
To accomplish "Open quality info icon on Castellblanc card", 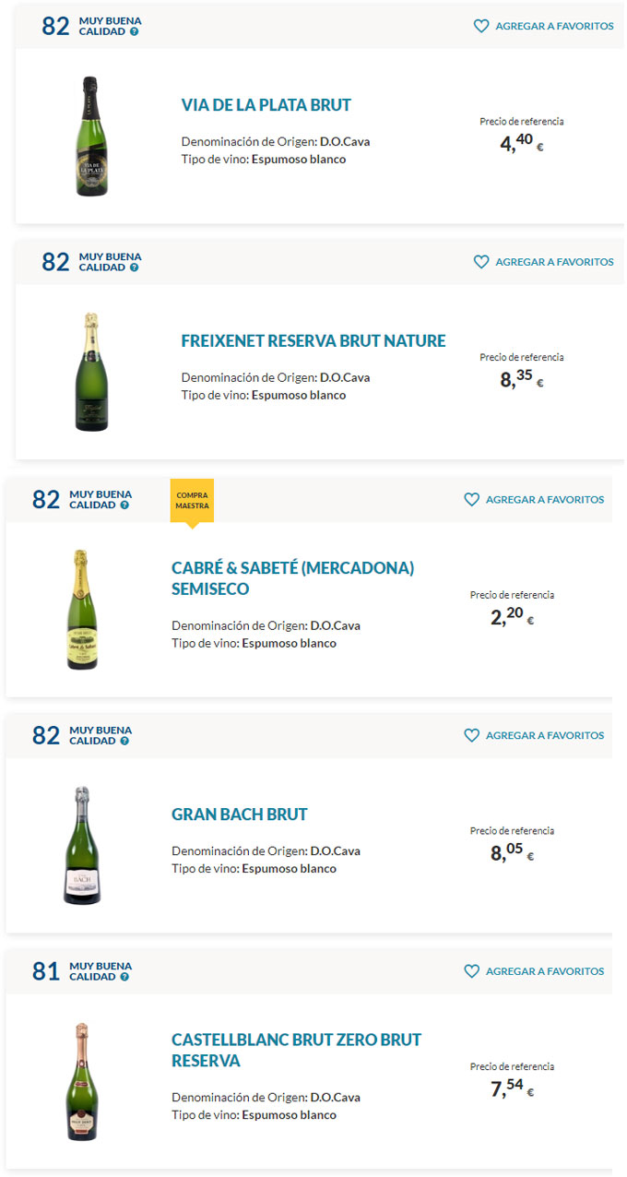I will (x=125, y=977).
